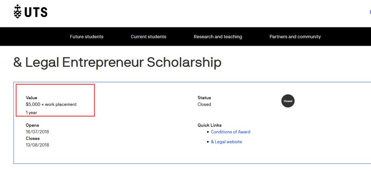
Task: Click the Closes label
Action: click(x=33, y=139)
